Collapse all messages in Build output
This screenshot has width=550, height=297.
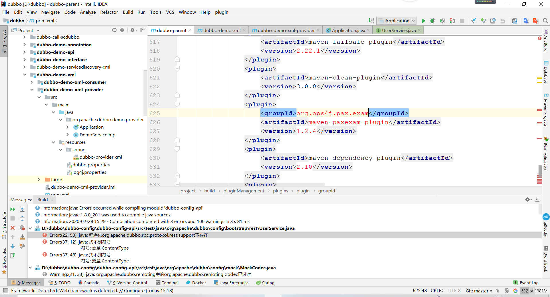tap(22, 218)
